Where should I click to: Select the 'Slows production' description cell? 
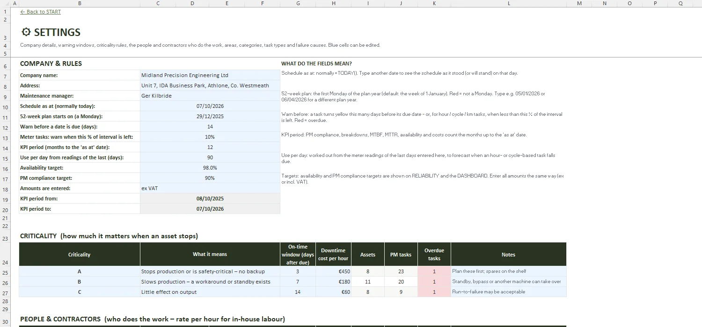[x=210, y=282]
